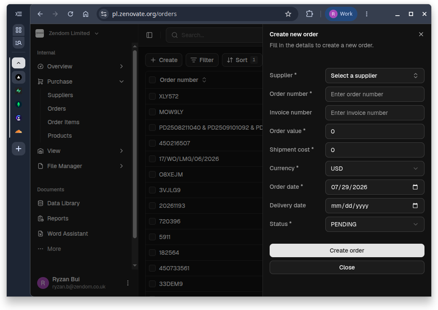Open the browser sidebar toggle icon
This screenshot has height=310, width=438.
pyautogui.click(x=19, y=14)
